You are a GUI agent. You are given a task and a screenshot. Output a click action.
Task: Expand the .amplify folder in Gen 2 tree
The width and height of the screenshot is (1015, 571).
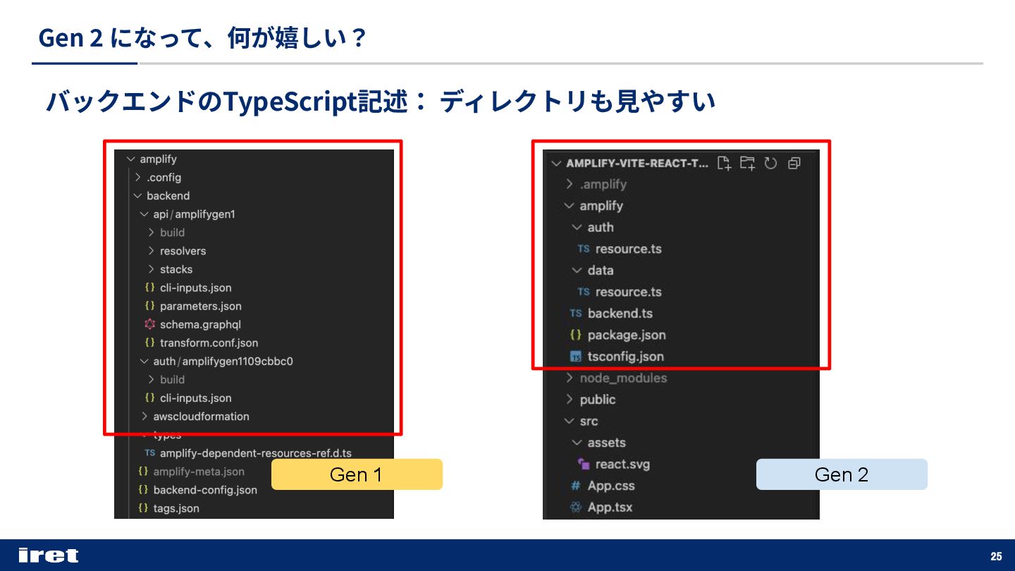570,185
